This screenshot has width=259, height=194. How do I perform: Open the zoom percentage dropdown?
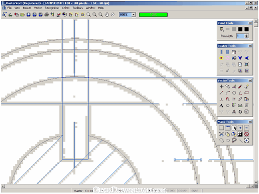(134, 14)
